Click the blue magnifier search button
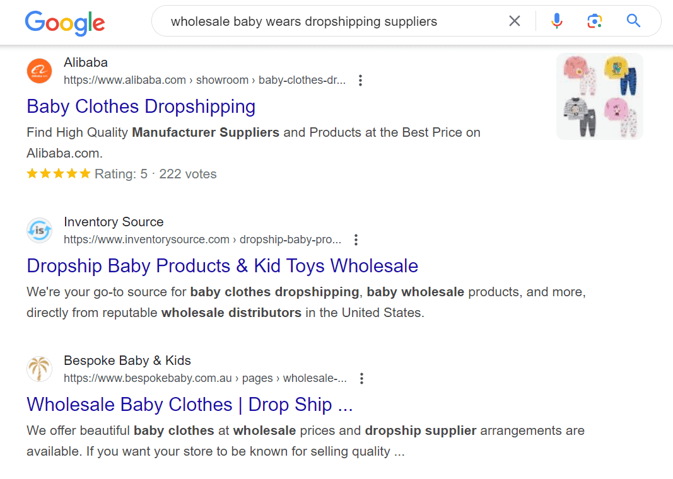The image size is (673, 479). 633,21
